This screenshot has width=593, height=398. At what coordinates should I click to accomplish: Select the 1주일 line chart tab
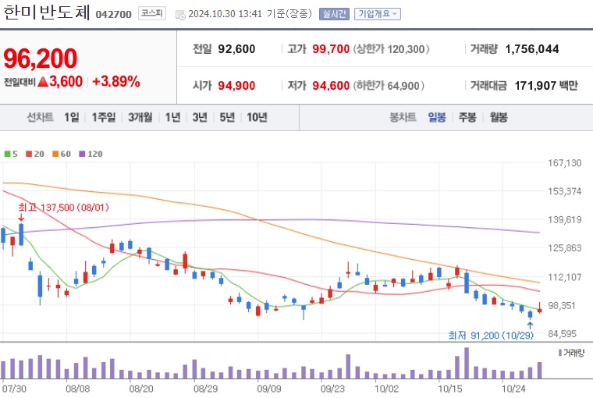pyautogui.click(x=103, y=117)
